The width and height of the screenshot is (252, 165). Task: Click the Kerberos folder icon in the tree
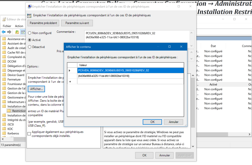4,133
